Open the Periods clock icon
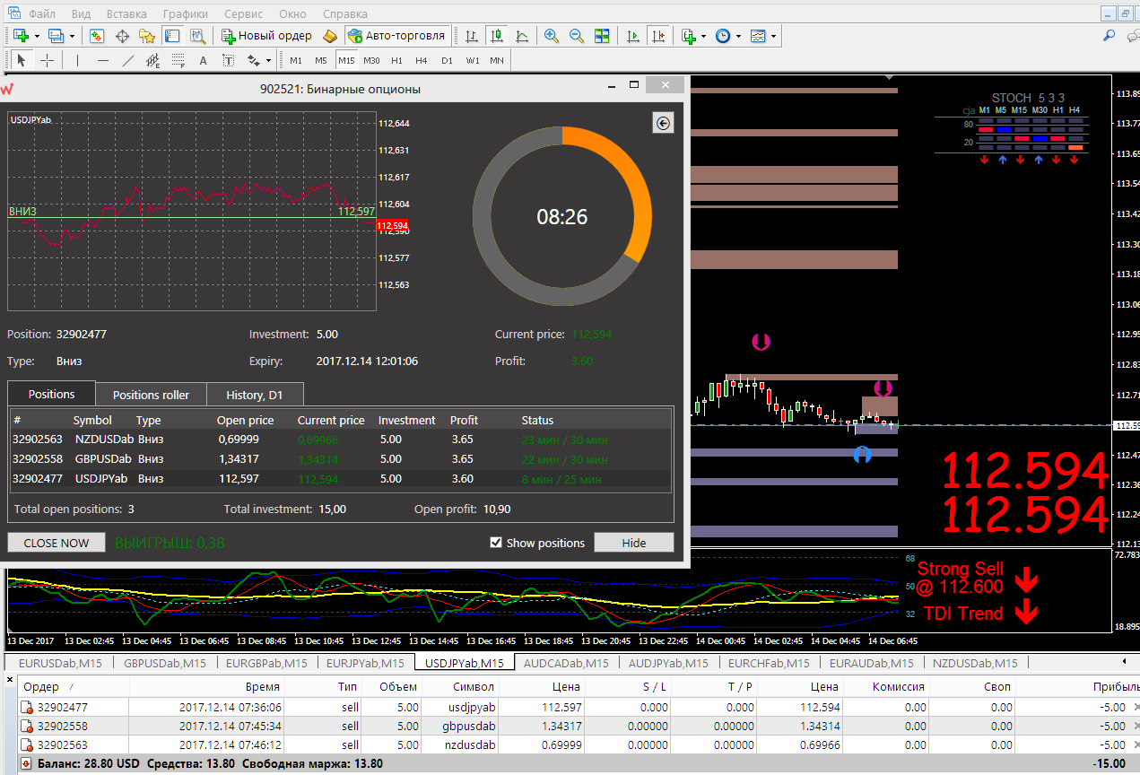 (x=724, y=36)
